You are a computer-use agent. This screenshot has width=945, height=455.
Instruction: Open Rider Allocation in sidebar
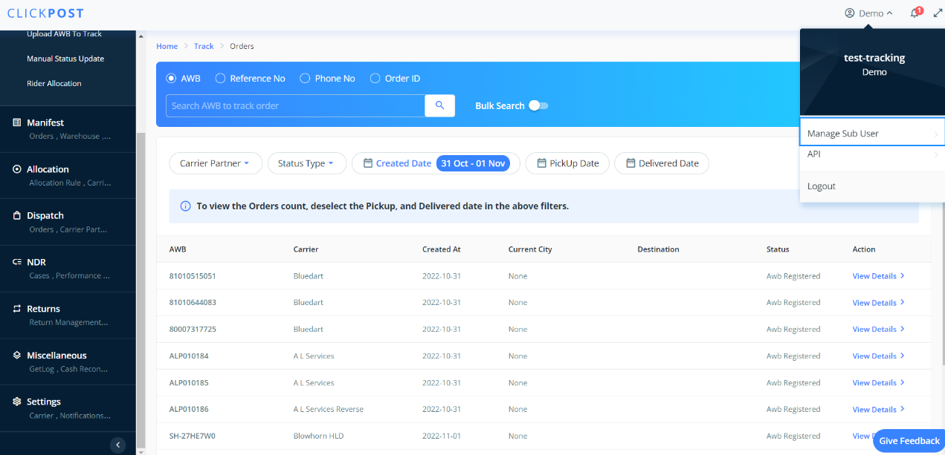[x=54, y=83]
